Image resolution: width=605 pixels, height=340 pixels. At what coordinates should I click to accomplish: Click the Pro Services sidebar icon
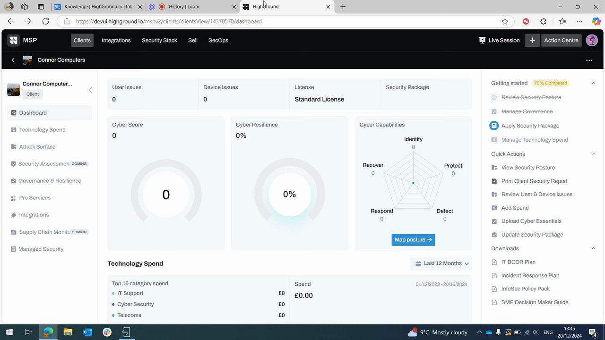(x=14, y=198)
